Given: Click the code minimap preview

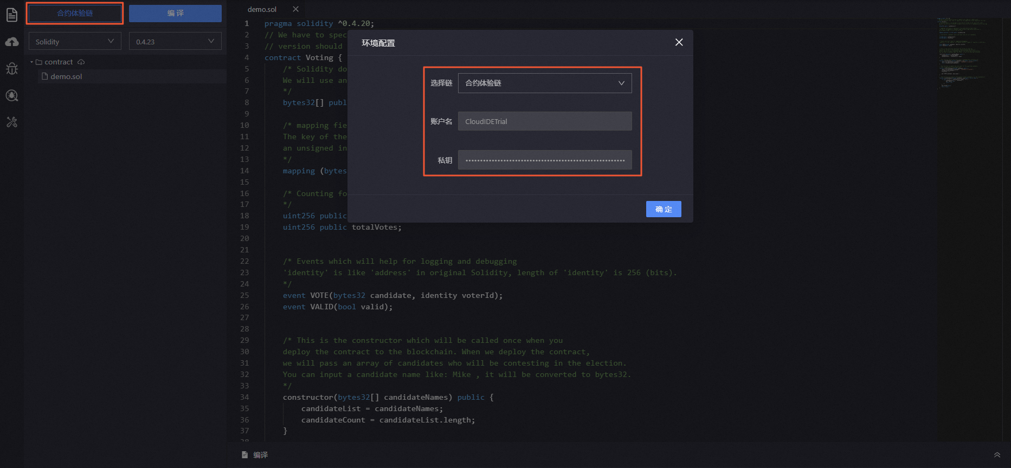Looking at the screenshot, I should click(x=963, y=54).
